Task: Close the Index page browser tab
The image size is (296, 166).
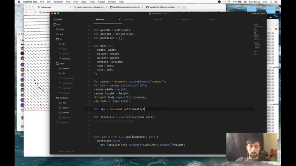Action: (x=70, y=7)
